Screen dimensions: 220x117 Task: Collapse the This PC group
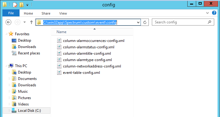(x=6, y=66)
